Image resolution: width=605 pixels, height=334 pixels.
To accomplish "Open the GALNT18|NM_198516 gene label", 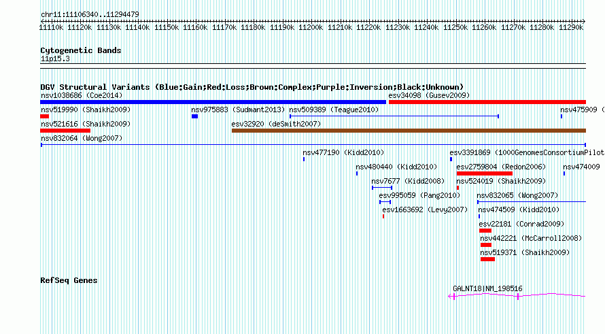I will point(487,288).
